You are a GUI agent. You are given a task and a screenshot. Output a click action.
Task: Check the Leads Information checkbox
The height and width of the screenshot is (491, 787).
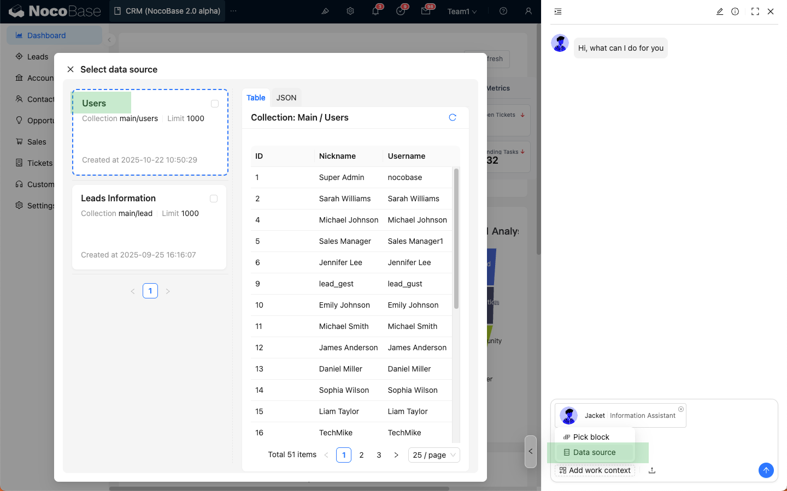[x=214, y=199]
